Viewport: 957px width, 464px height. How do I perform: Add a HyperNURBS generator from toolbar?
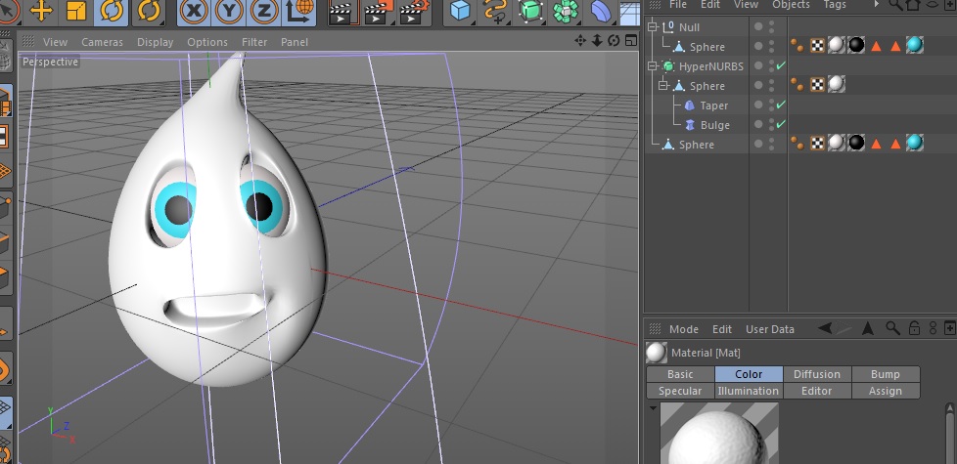click(531, 11)
